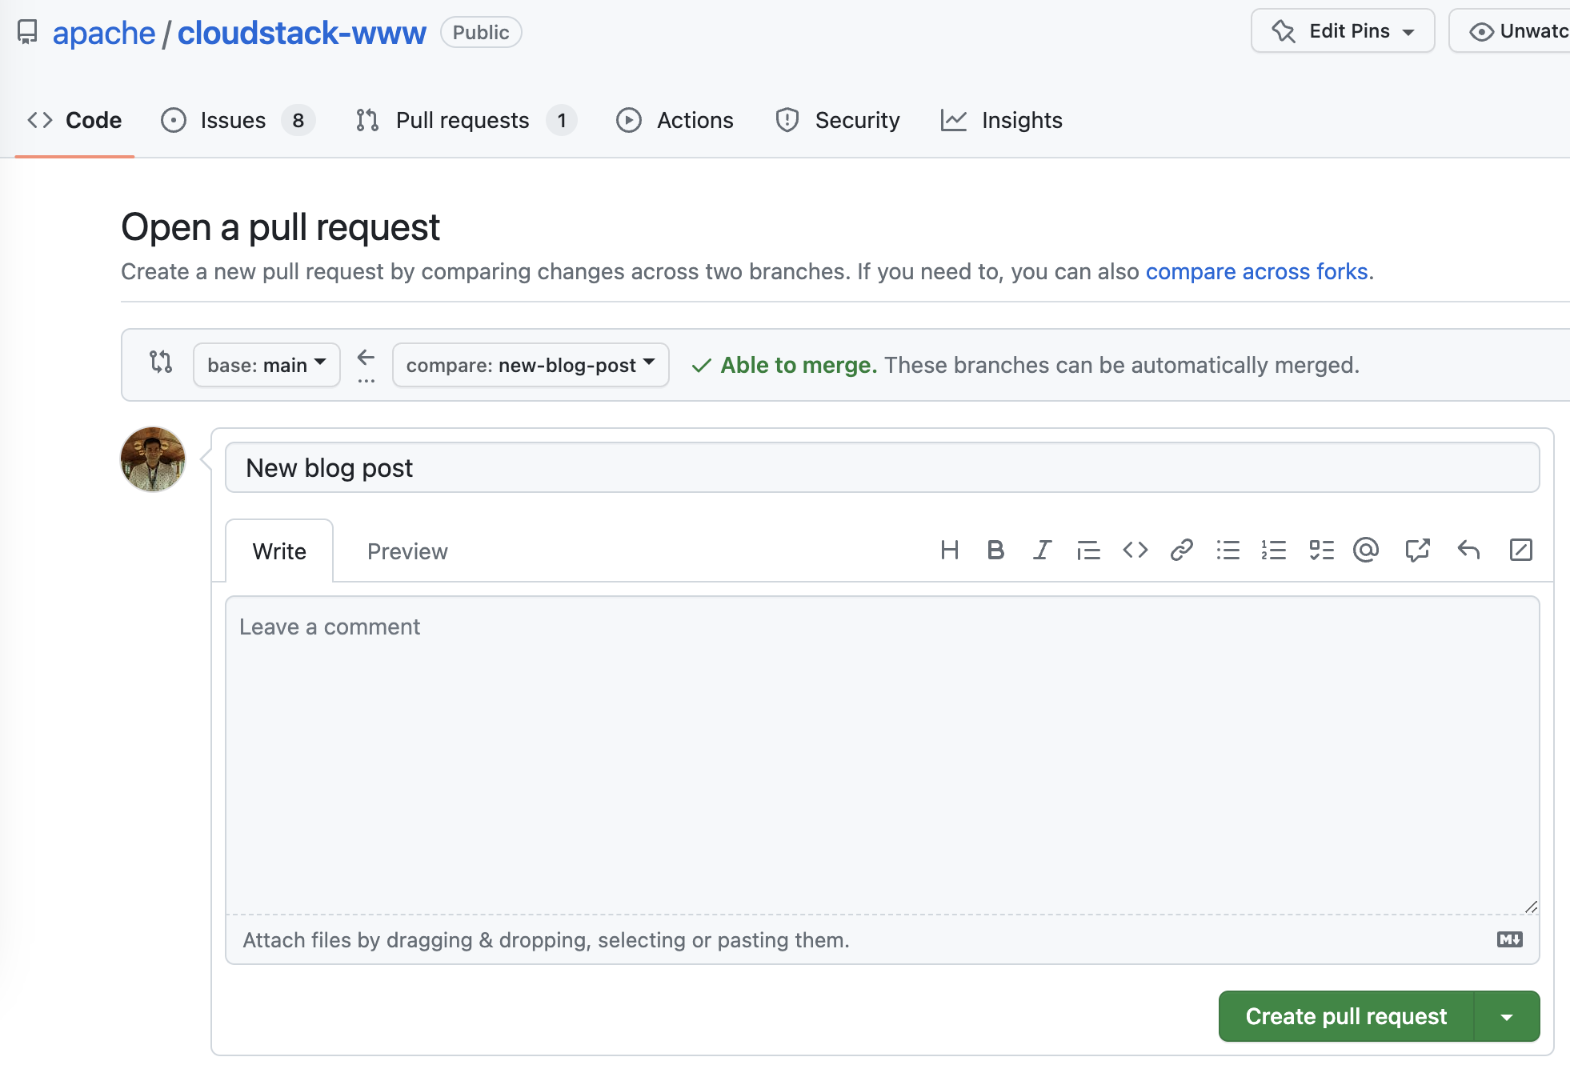Insert code formatting with the angle brackets icon
This screenshot has height=1077, width=1570.
(1135, 551)
